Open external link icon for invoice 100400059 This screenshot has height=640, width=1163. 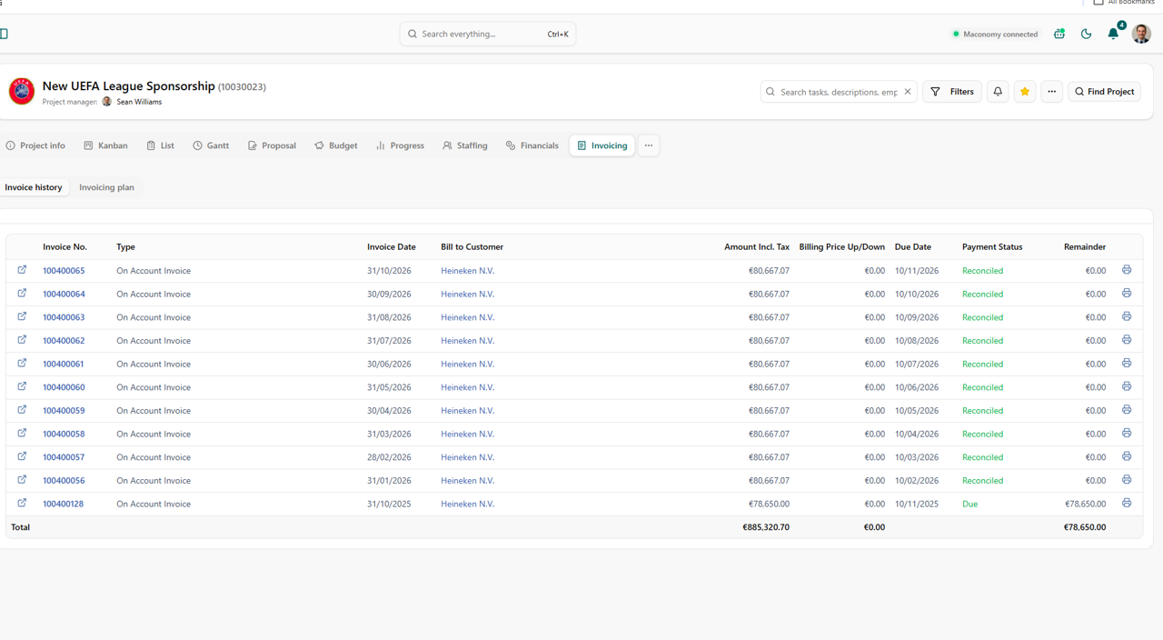pos(22,410)
